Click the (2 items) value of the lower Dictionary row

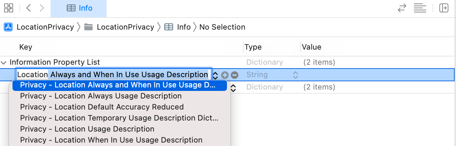point(319,87)
